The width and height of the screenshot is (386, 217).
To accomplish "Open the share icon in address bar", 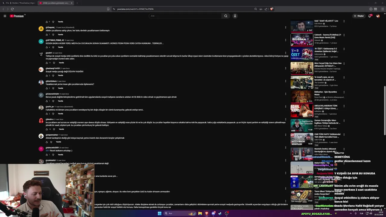I will tap(266, 9).
